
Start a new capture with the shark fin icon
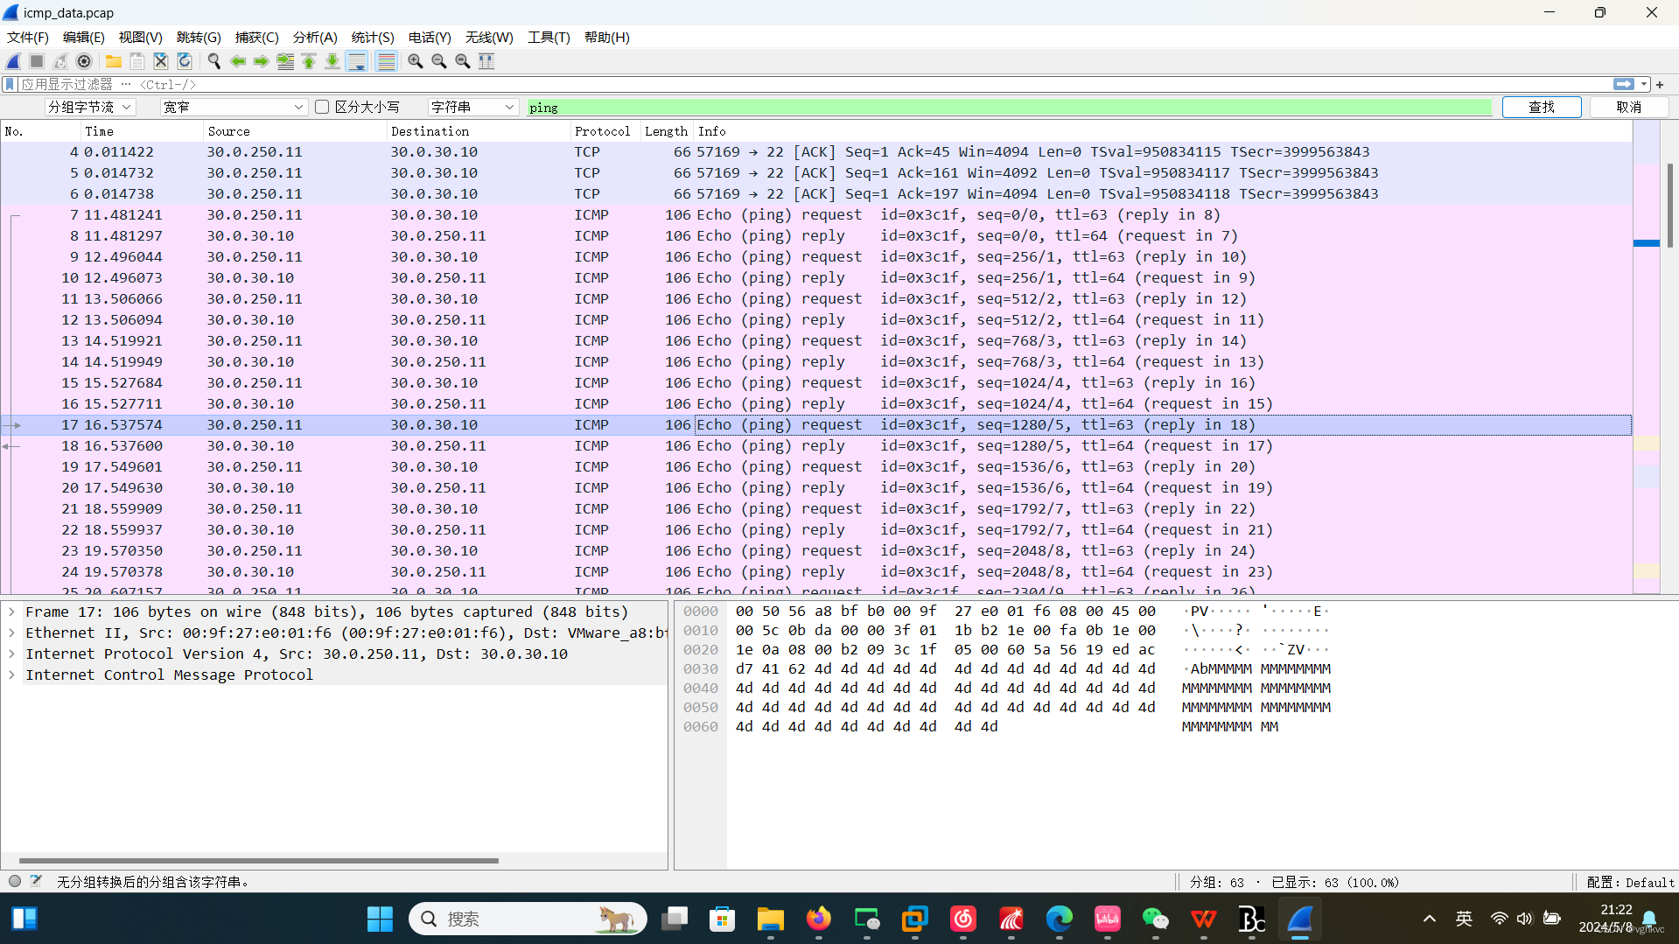12,61
